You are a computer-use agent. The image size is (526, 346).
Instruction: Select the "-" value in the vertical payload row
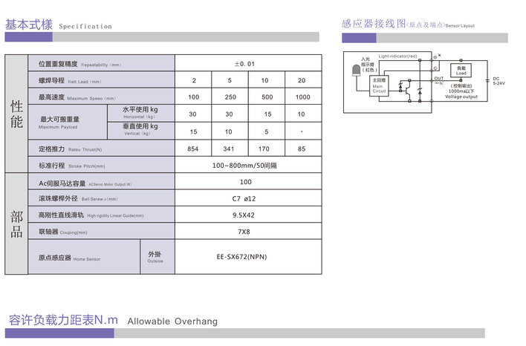[302, 131]
